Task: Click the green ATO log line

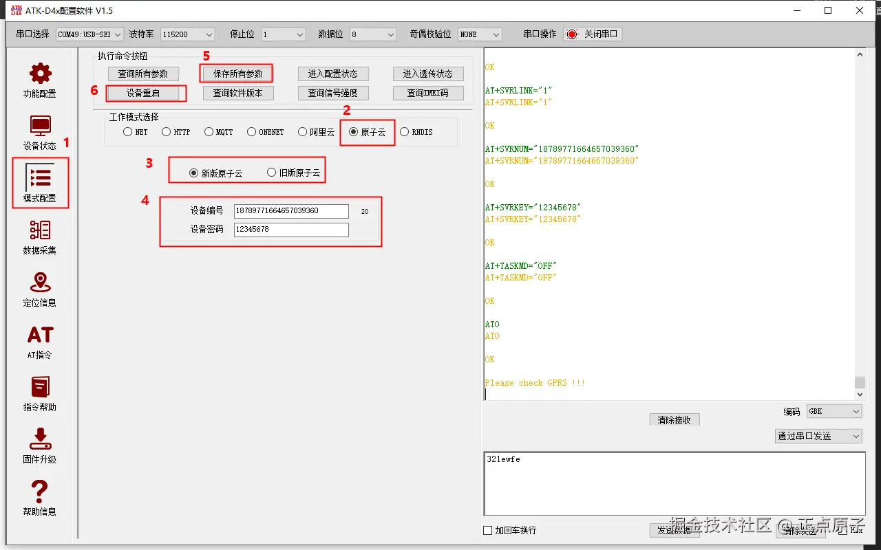Action: [x=492, y=324]
